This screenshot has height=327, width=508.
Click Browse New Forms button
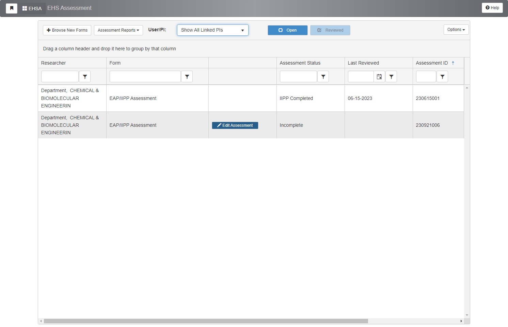(67, 30)
